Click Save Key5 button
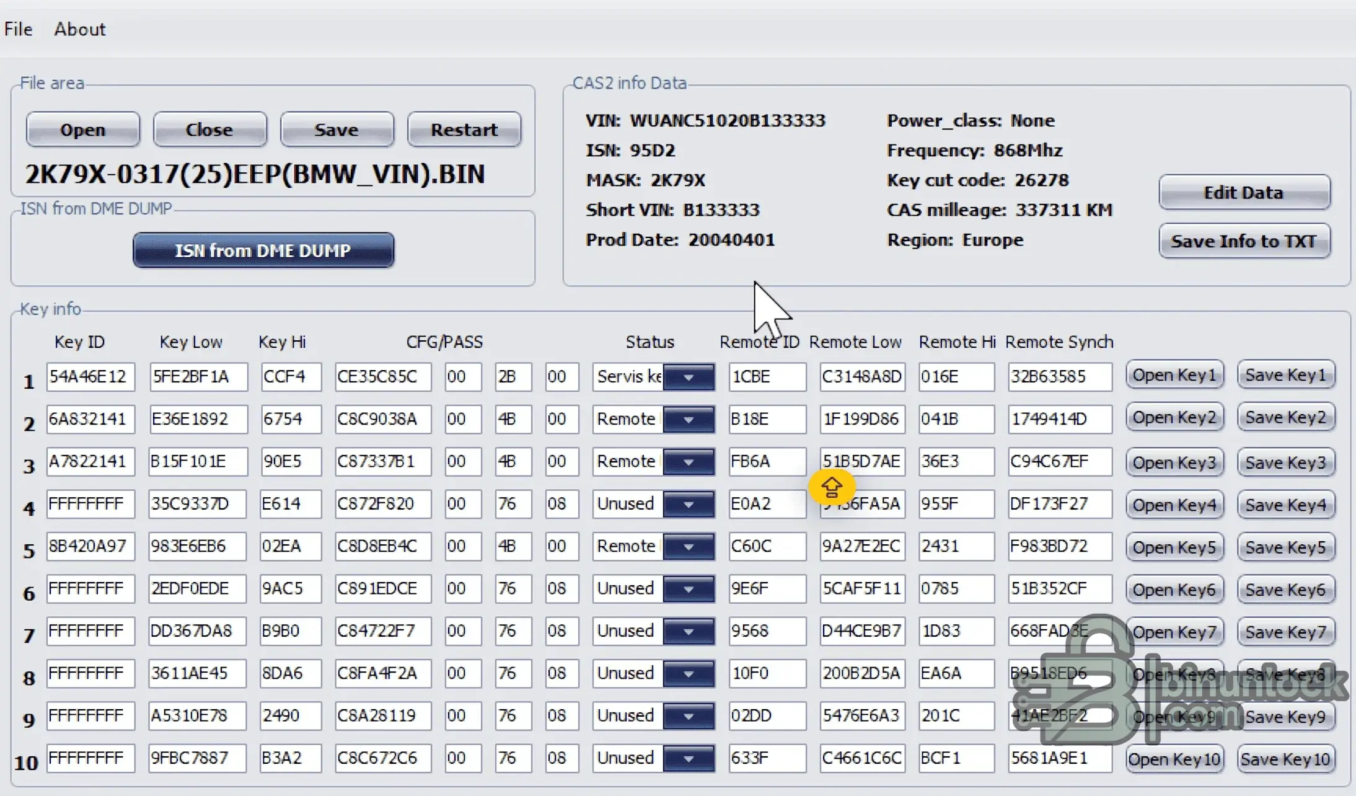This screenshot has width=1356, height=796. pos(1286,547)
